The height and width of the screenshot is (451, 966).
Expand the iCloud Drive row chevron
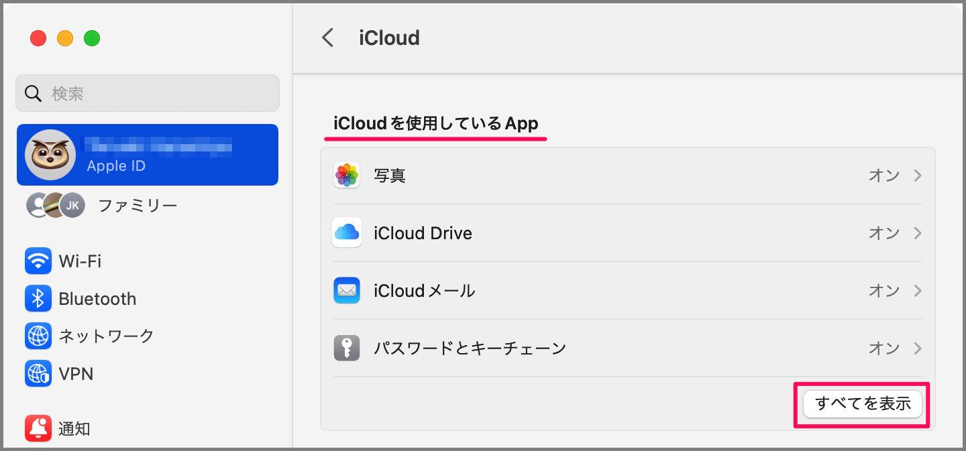[x=917, y=233]
